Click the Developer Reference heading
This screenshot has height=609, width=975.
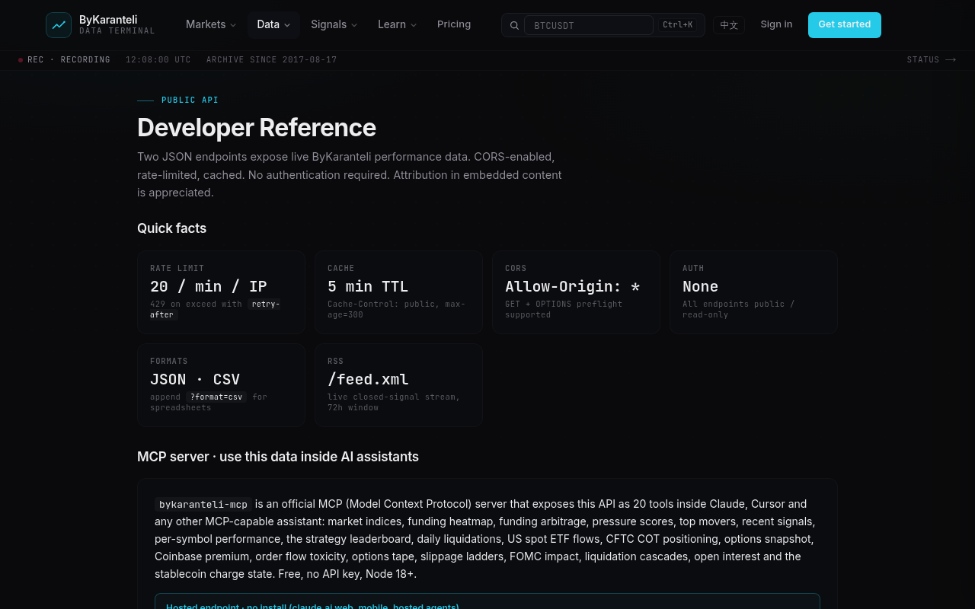[257, 127]
